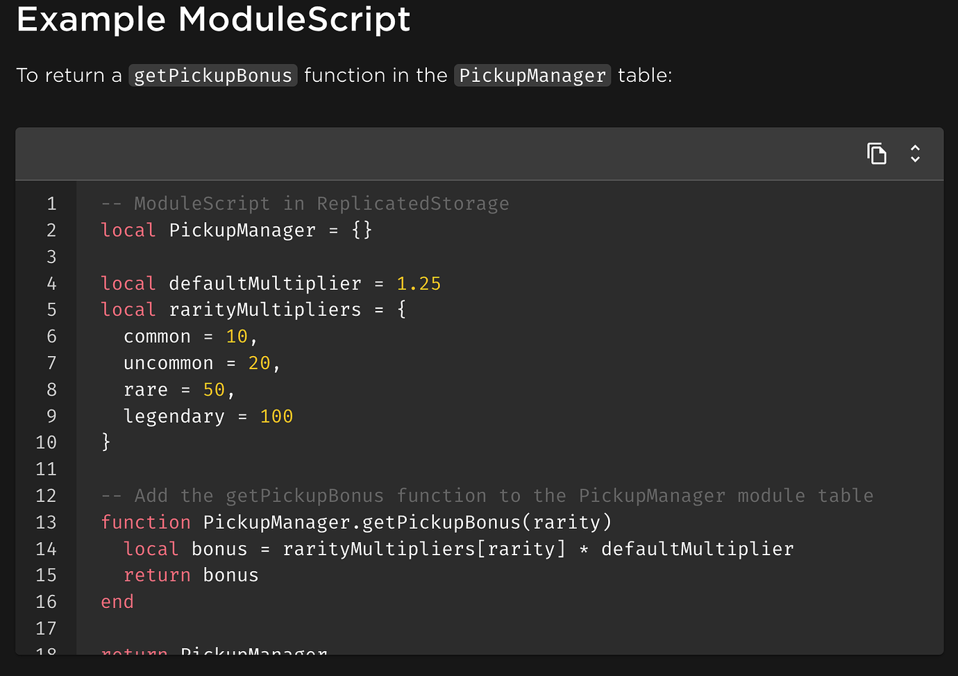
Task: Select the value 1.25 on line 4
Action: (x=419, y=283)
